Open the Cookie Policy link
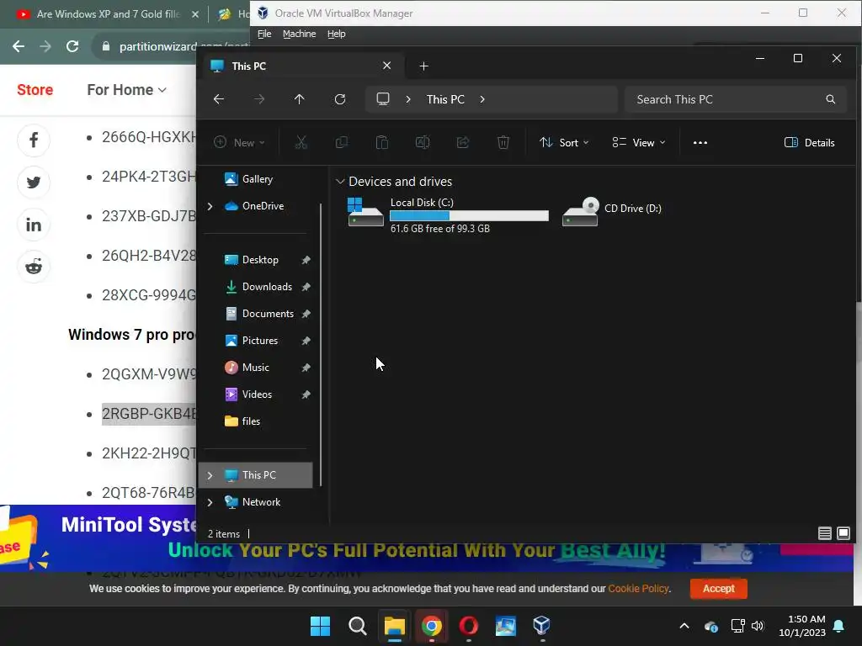Image resolution: width=862 pixels, height=646 pixels. pos(638,588)
